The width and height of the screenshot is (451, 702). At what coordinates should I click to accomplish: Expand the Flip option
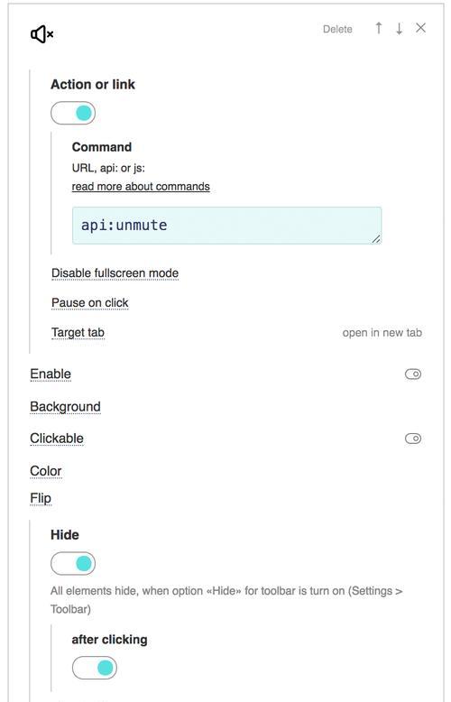click(x=41, y=499)
